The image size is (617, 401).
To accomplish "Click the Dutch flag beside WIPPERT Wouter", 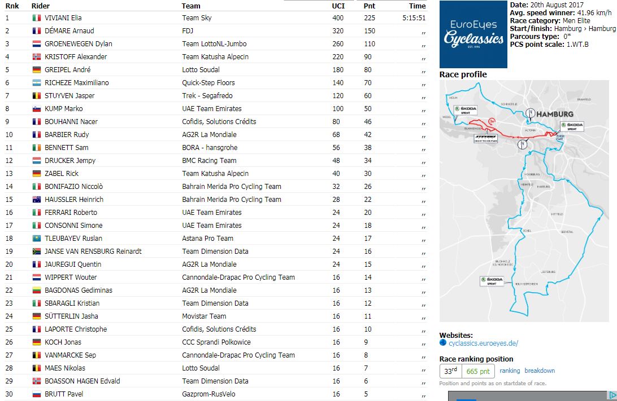I will (x=37, y=277).
